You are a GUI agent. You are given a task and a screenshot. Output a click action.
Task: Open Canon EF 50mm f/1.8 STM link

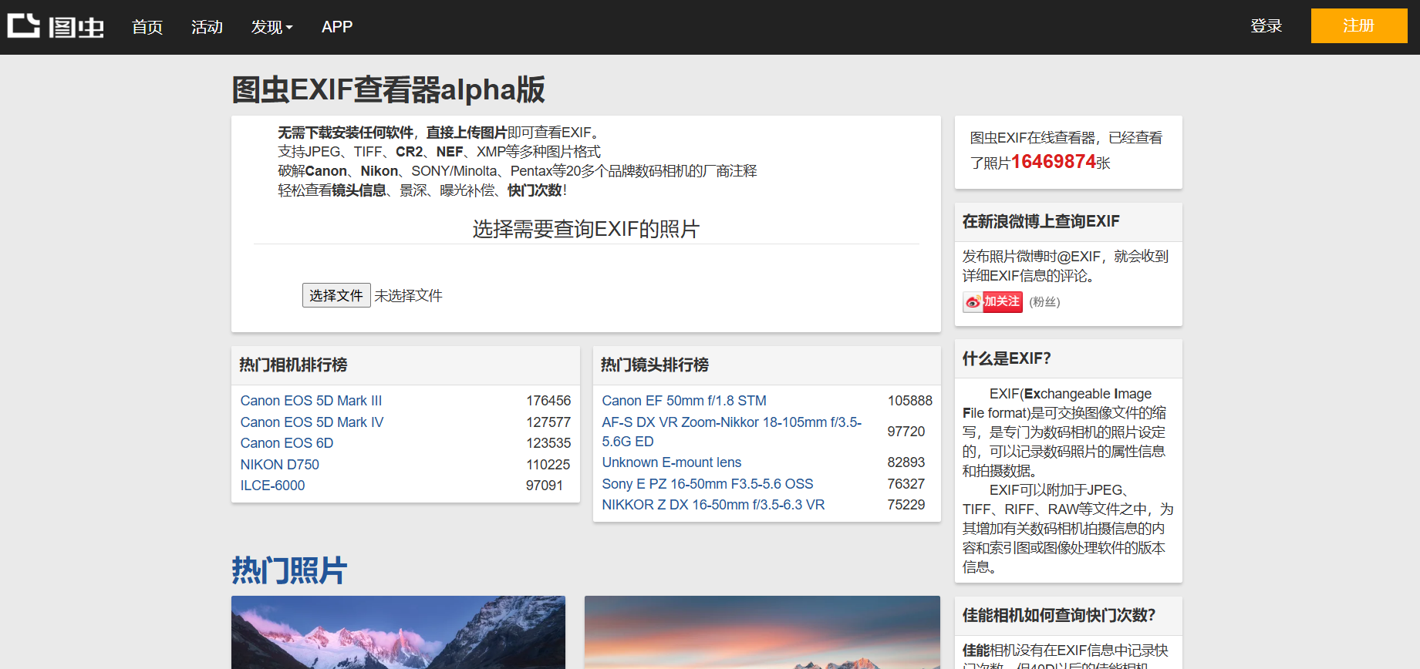[x=684, y=401]
